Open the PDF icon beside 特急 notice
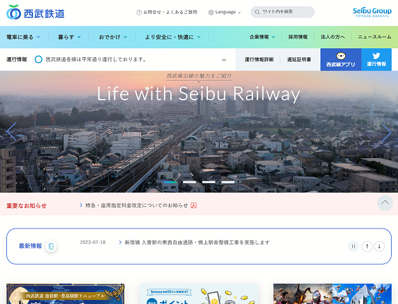This screenshot has height=304, width=398. (x=194, y=205)
